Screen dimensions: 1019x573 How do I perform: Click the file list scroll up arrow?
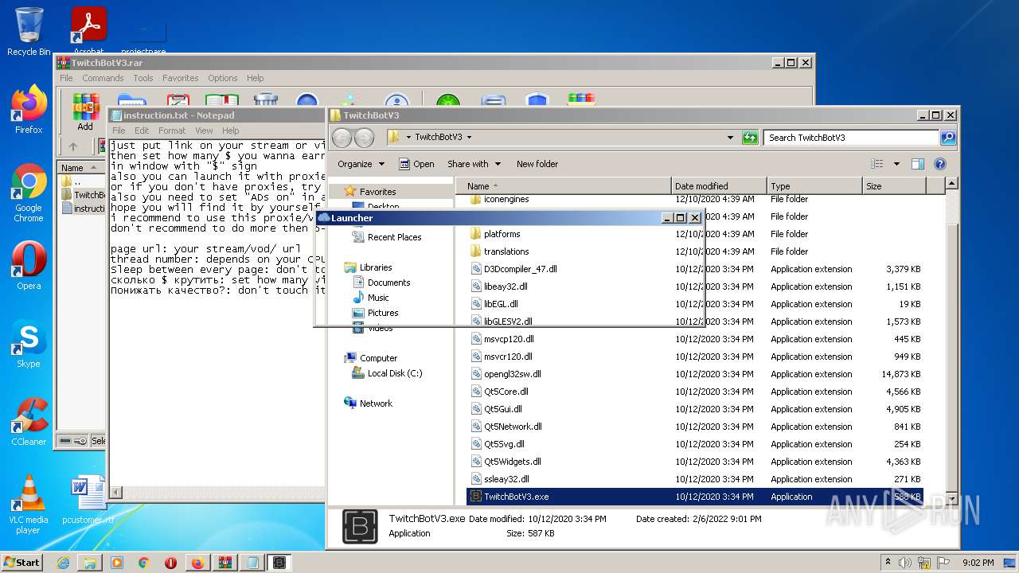click(951, 185)
